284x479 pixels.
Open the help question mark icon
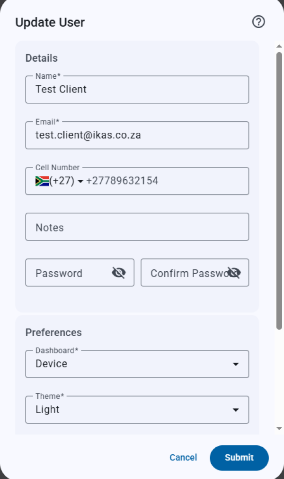(x=258, y=22)
